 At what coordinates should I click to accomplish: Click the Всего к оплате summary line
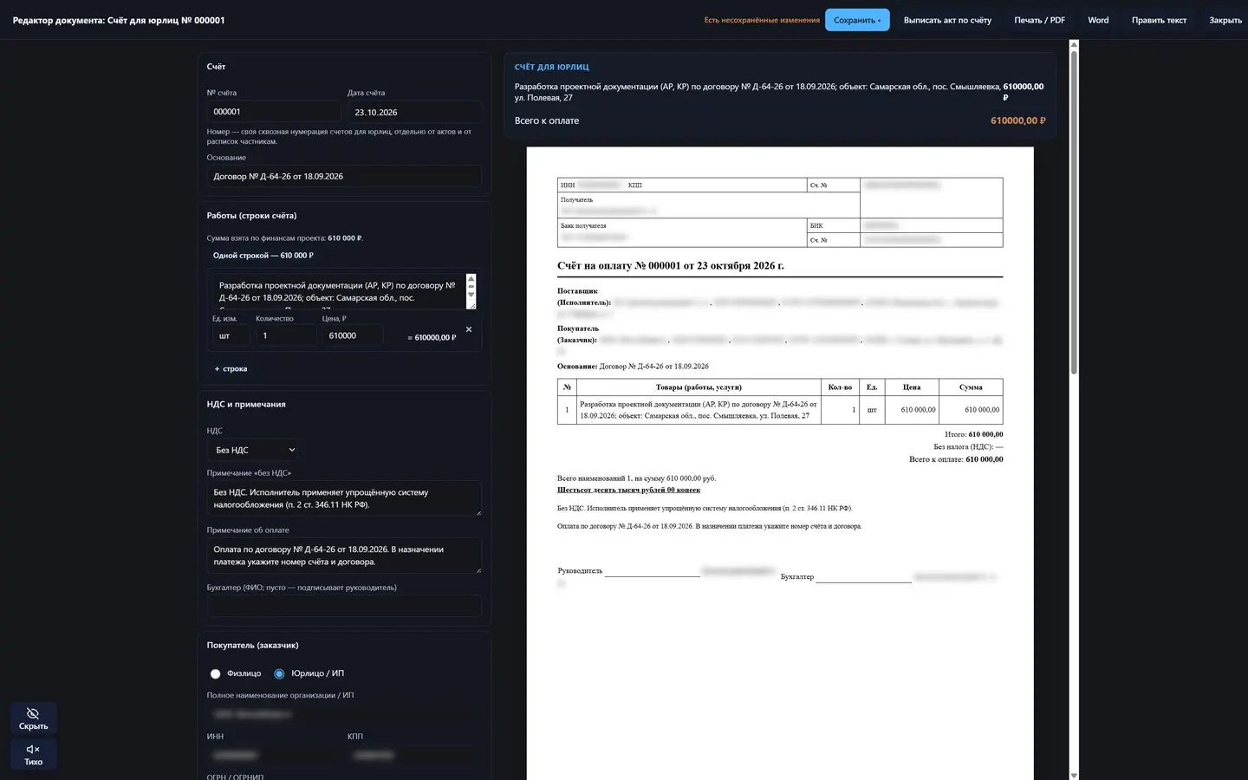pos(780,121)
